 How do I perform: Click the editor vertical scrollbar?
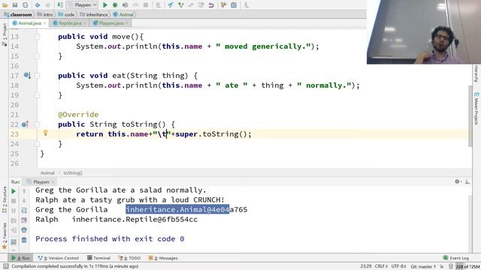point(470,116)
